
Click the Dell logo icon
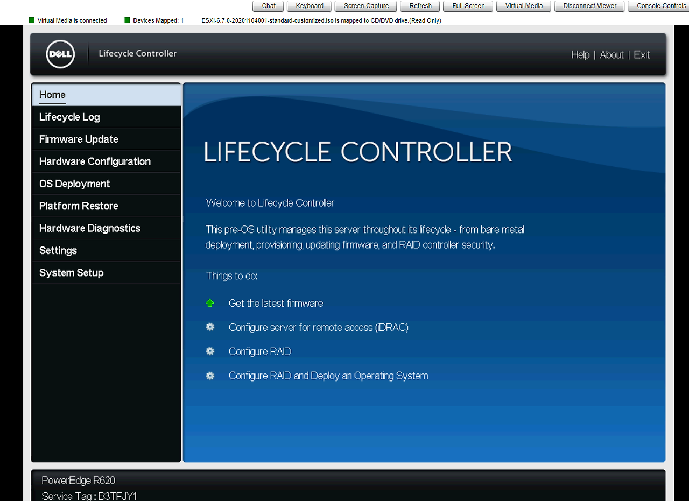coord(60,54)
